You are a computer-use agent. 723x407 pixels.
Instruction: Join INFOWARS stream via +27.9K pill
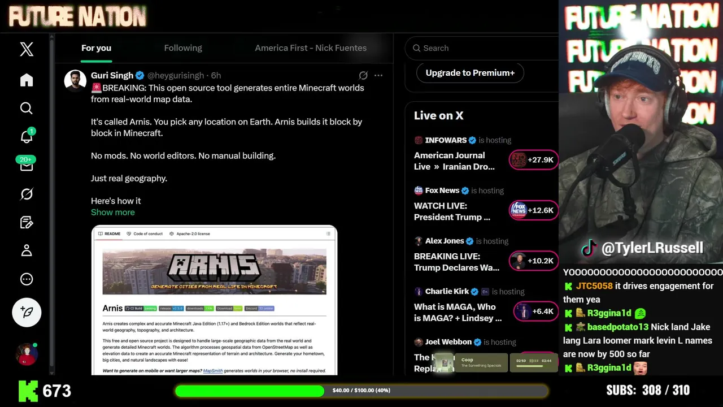click(x=533, y=160)
